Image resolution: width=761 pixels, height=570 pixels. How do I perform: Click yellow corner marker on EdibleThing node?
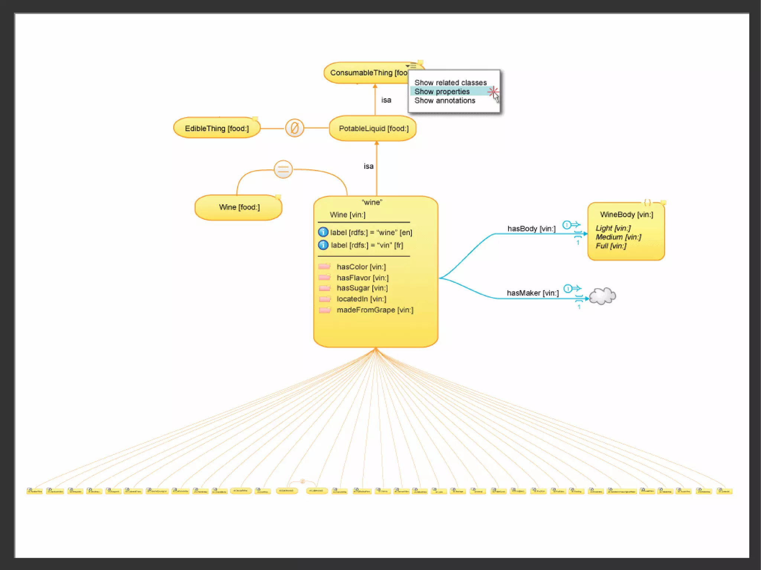[255, 119]
